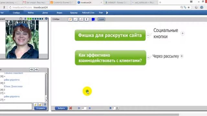Click the white arrow after Ещё
This screenshot has height=116, width=207.
(x=107, y=13)
